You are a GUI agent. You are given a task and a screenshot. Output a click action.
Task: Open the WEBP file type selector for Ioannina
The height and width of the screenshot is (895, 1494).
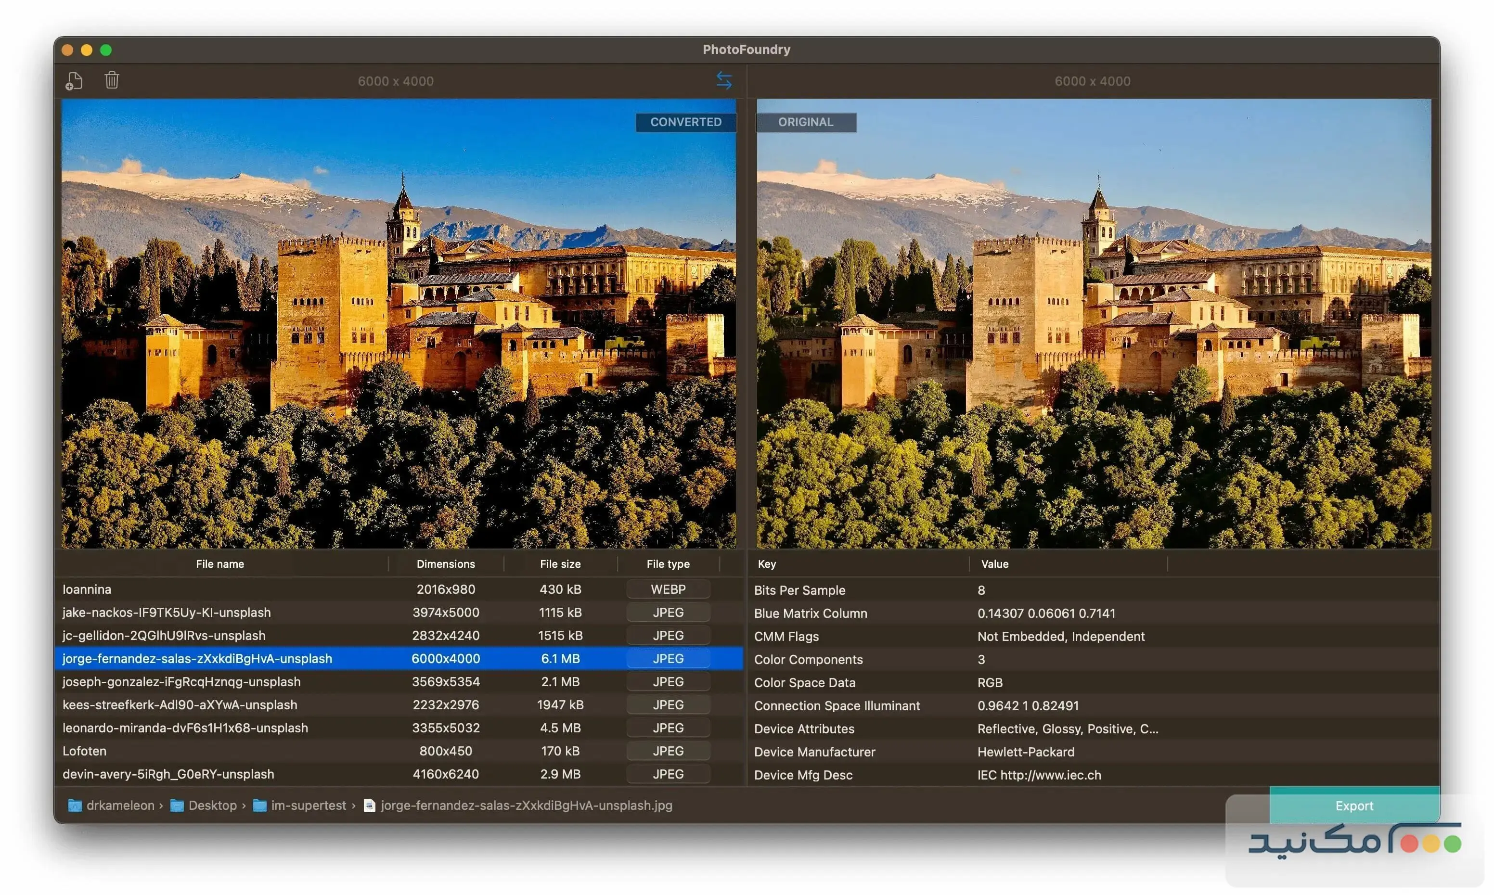coord(667,589)
